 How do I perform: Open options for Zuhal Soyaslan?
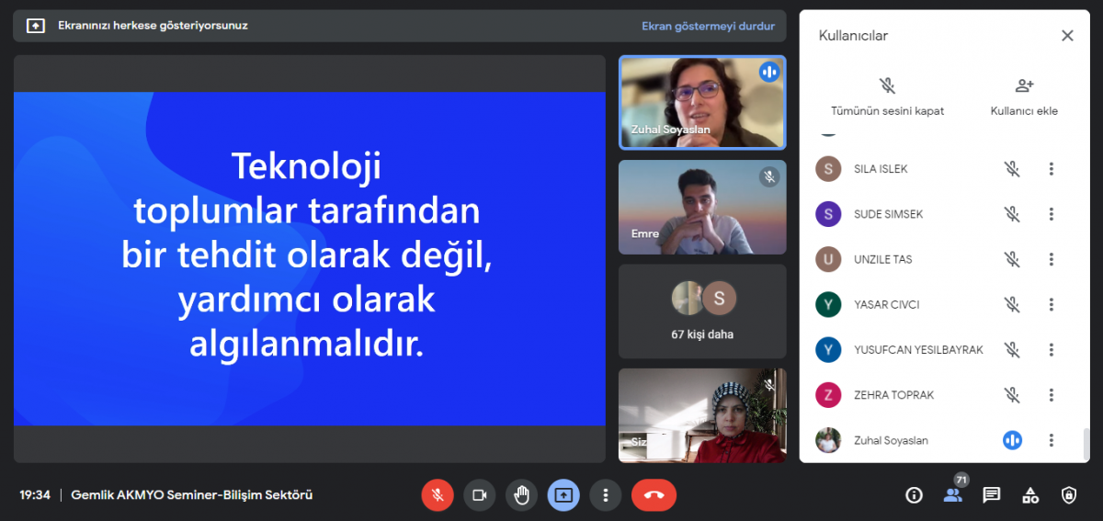[1052, 440]
